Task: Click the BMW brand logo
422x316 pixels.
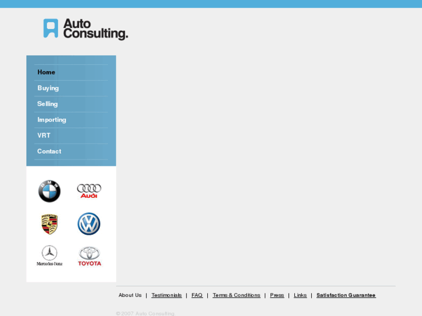Action: (x=49, y=191)
